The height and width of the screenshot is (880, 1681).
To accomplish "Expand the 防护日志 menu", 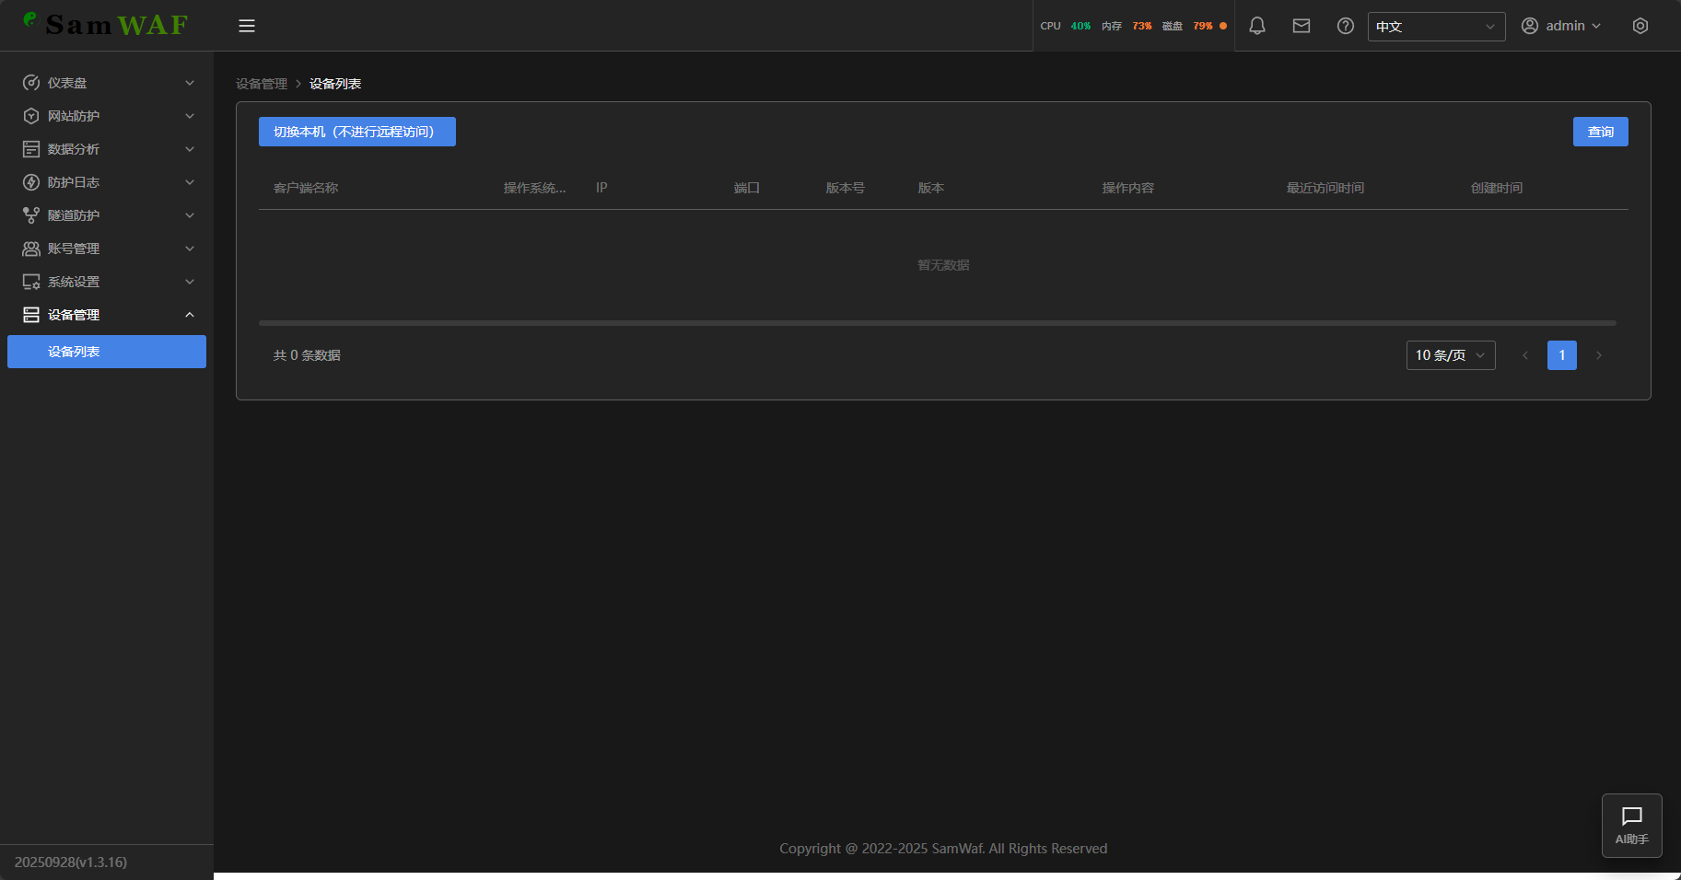I will tap(107, 182).
